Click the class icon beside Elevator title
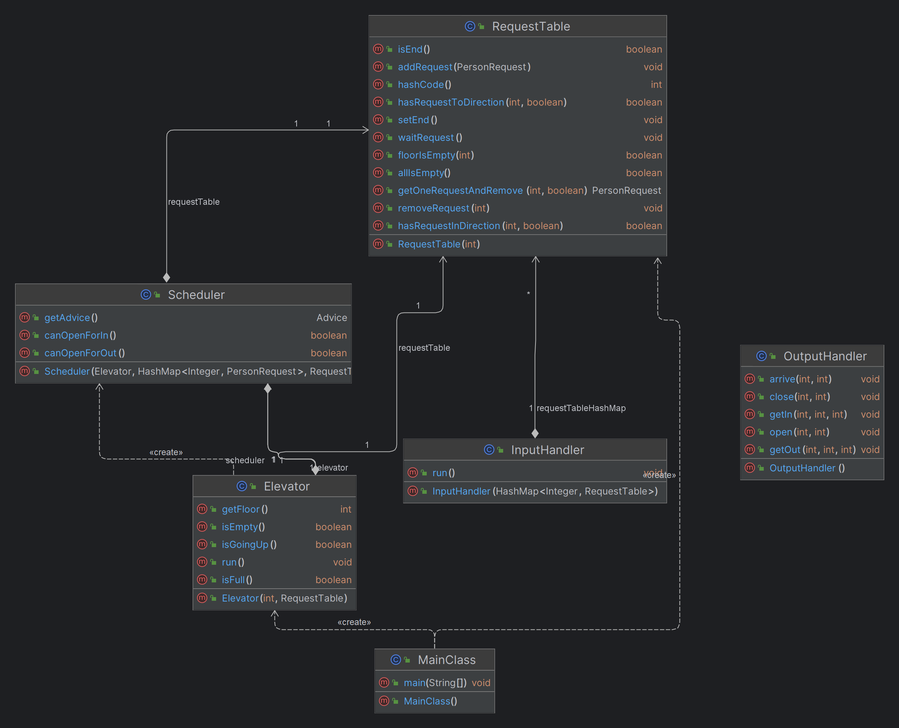Image resolution: width=899 pixels, height=728 pixels. (x=242, y=486)
